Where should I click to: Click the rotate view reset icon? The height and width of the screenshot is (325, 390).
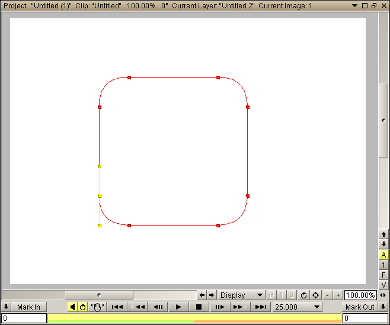tap(303, 295)
